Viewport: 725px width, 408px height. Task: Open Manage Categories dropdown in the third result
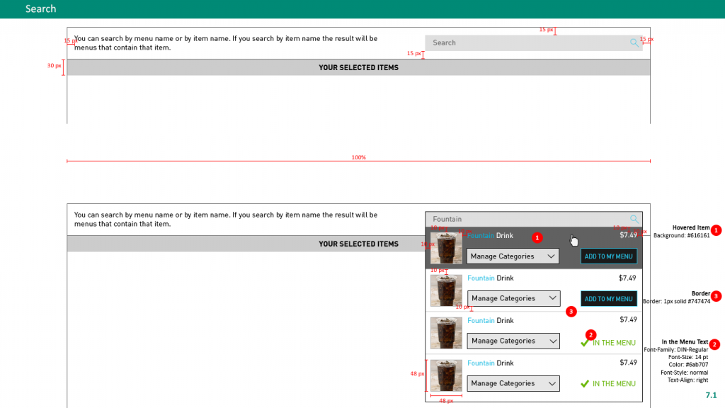point(513,341)
